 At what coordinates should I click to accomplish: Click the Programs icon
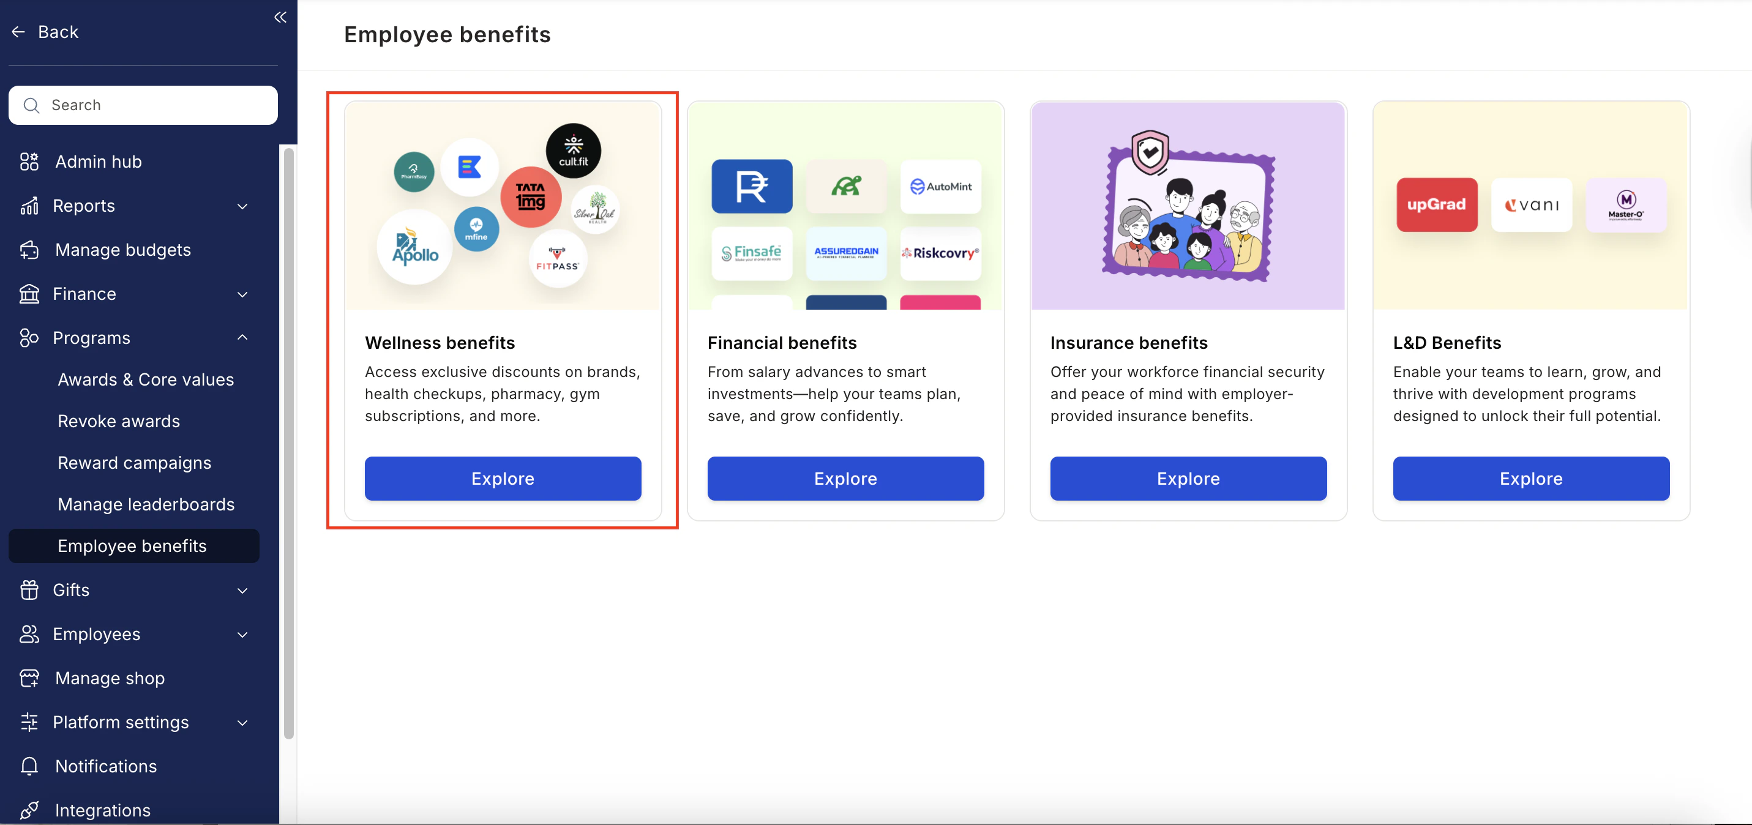coord(29,338)
